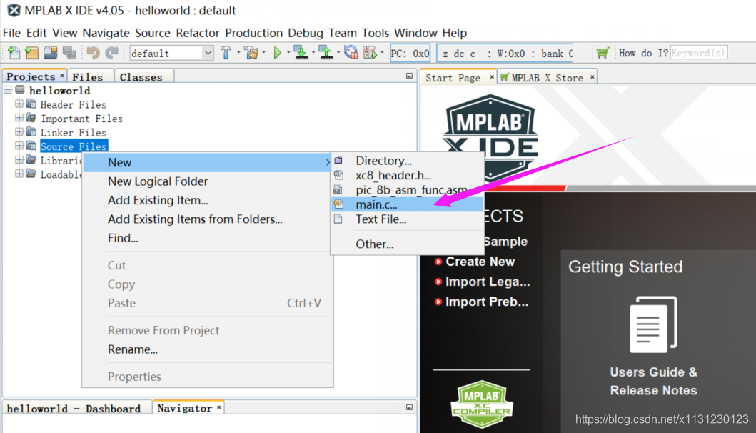Run the project with green play icon

click(277, 53)
